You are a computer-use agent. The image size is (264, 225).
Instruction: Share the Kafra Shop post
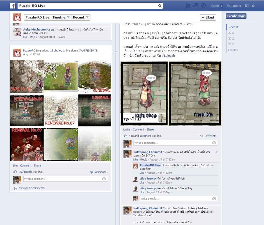click(150, 129)
